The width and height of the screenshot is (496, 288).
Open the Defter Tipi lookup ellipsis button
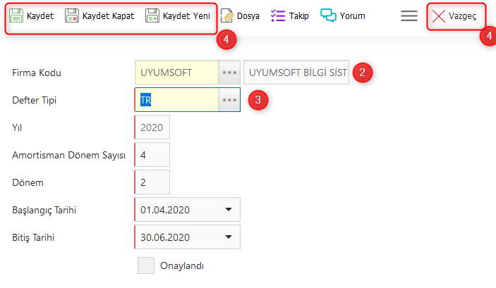(229, 100)
